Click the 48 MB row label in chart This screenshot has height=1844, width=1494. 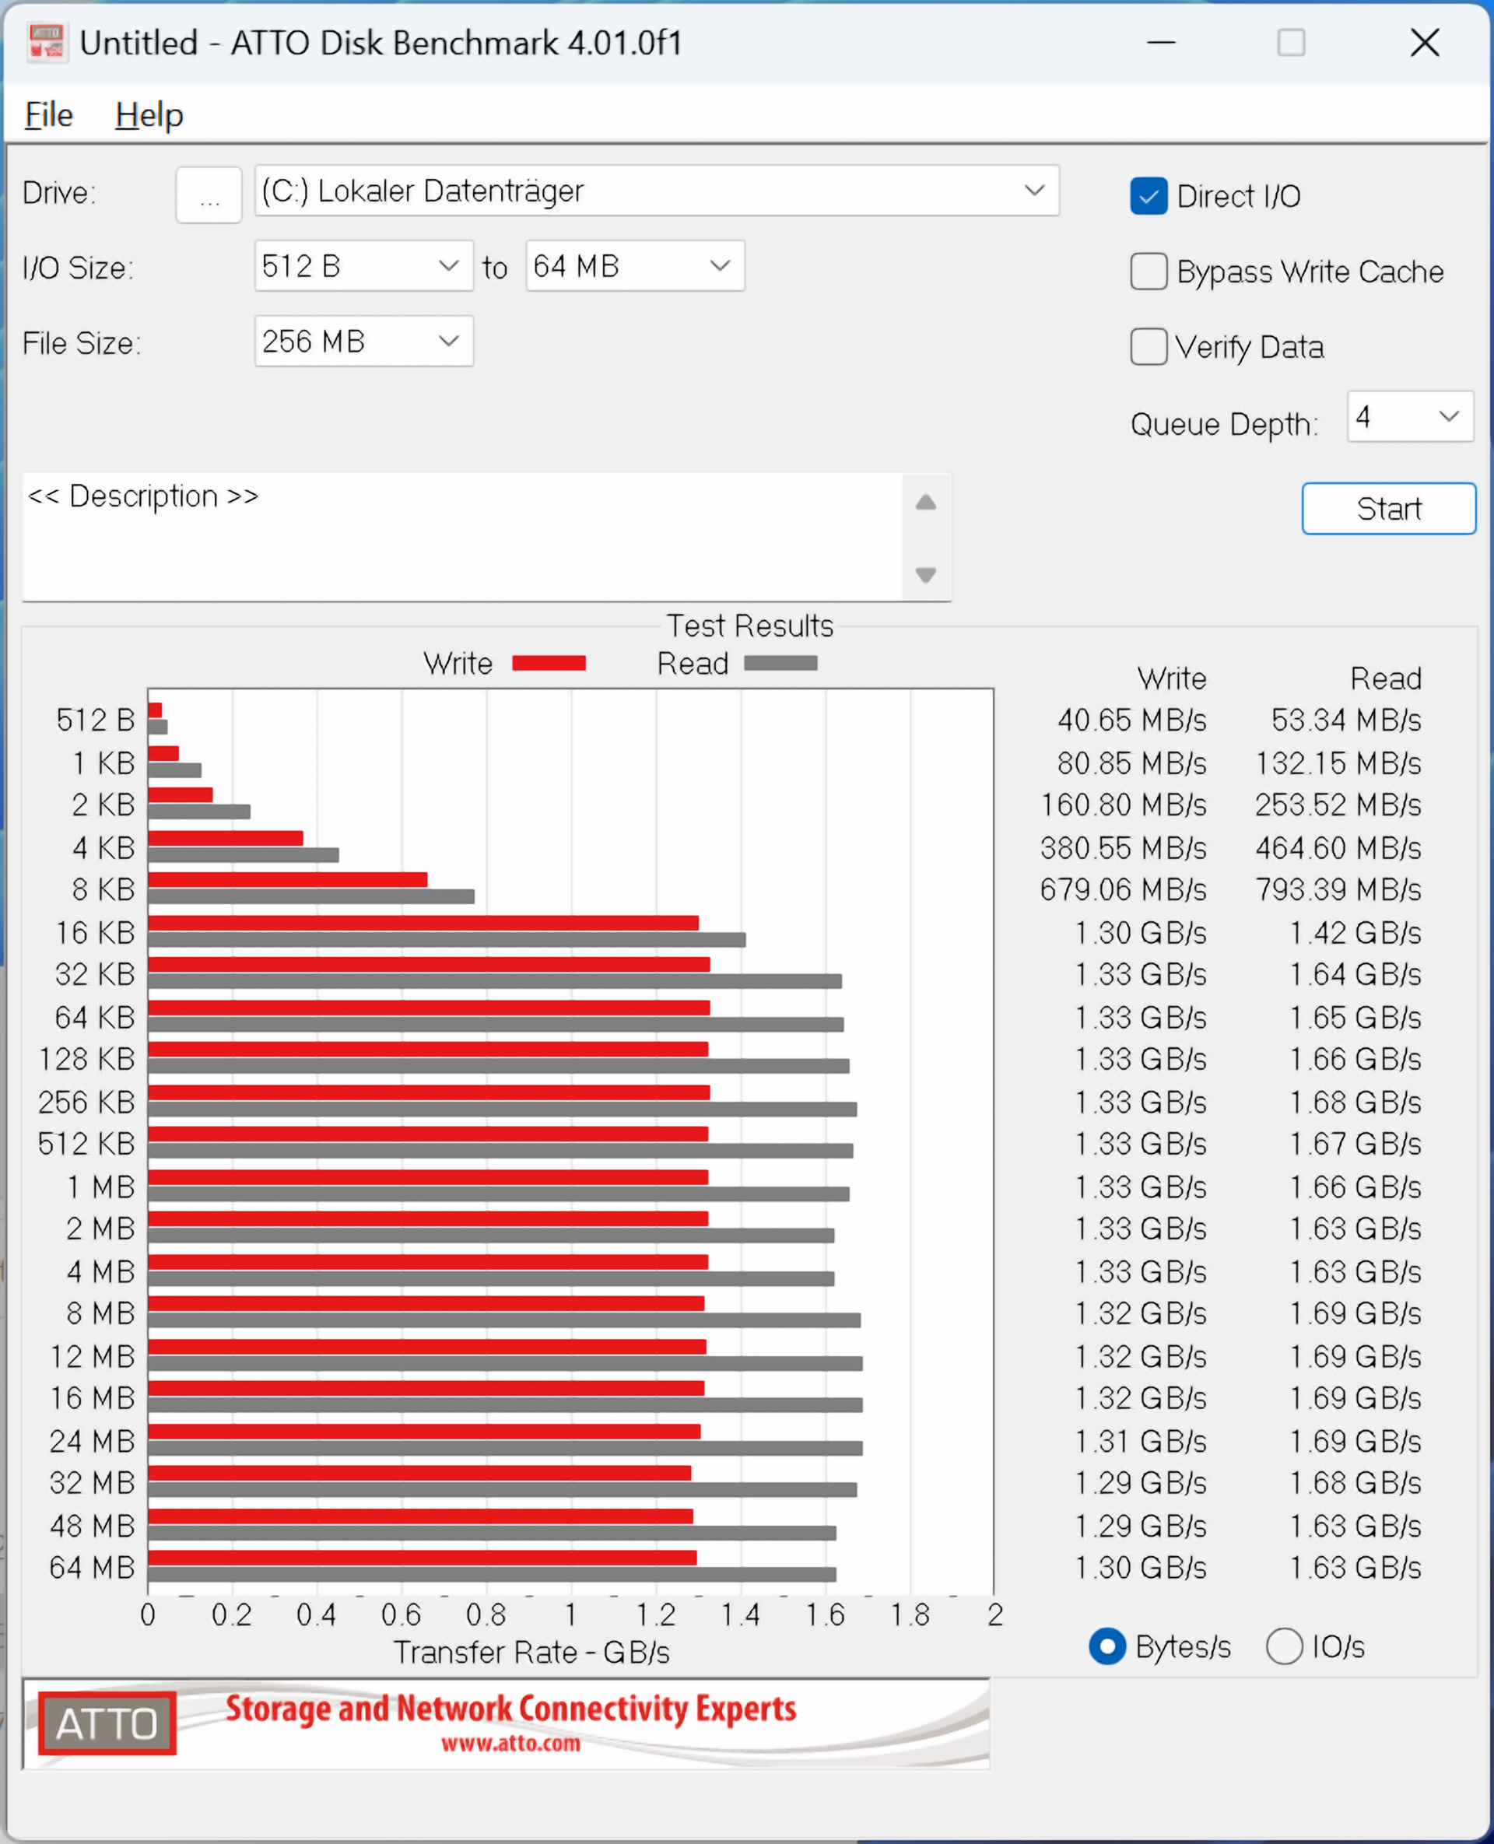[x=93, y=1526]
